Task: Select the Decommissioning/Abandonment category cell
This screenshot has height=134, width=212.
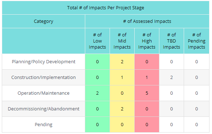Action: tap(43, 109)
